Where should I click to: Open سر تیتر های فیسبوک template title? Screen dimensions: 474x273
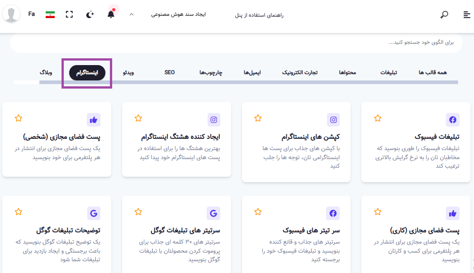point(311,231)
